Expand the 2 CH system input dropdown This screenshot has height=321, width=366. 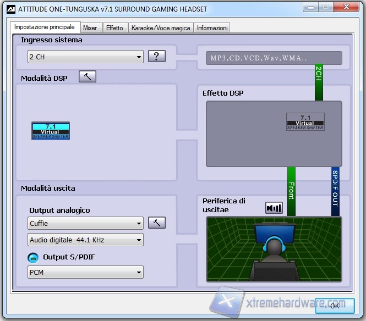click(x=85, y=57)
